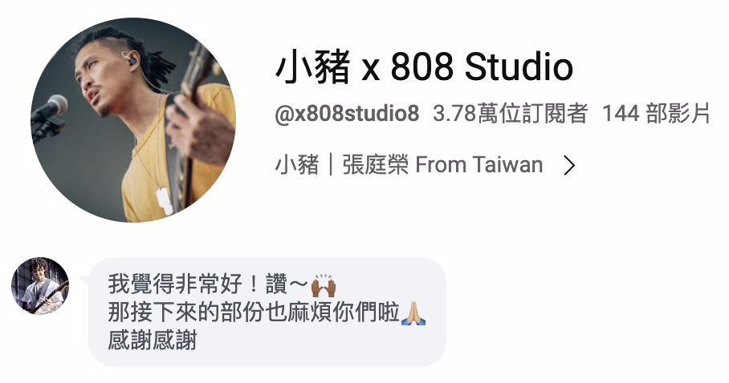Open the 144 部影片 video count
This screenshot has width=729, height=383.
tap(656, 113)
